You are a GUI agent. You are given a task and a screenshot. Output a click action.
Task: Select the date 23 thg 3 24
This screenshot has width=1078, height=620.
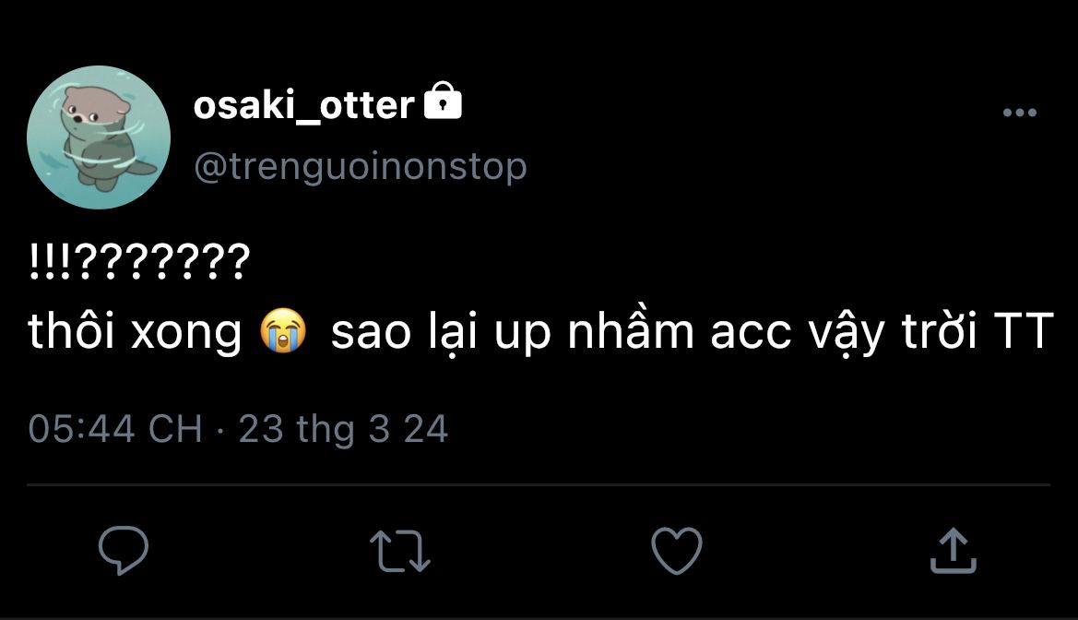click(x=343, y=429)
